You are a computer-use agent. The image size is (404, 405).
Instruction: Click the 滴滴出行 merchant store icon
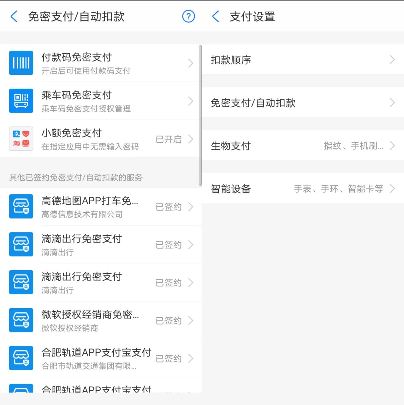click(21, 244)
